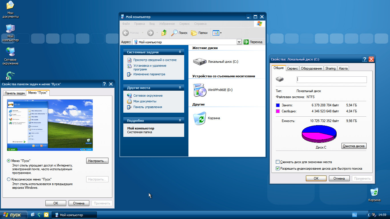390x219 pixels.
Task: Click Пуск start button
Action: [x=14, y=215]
